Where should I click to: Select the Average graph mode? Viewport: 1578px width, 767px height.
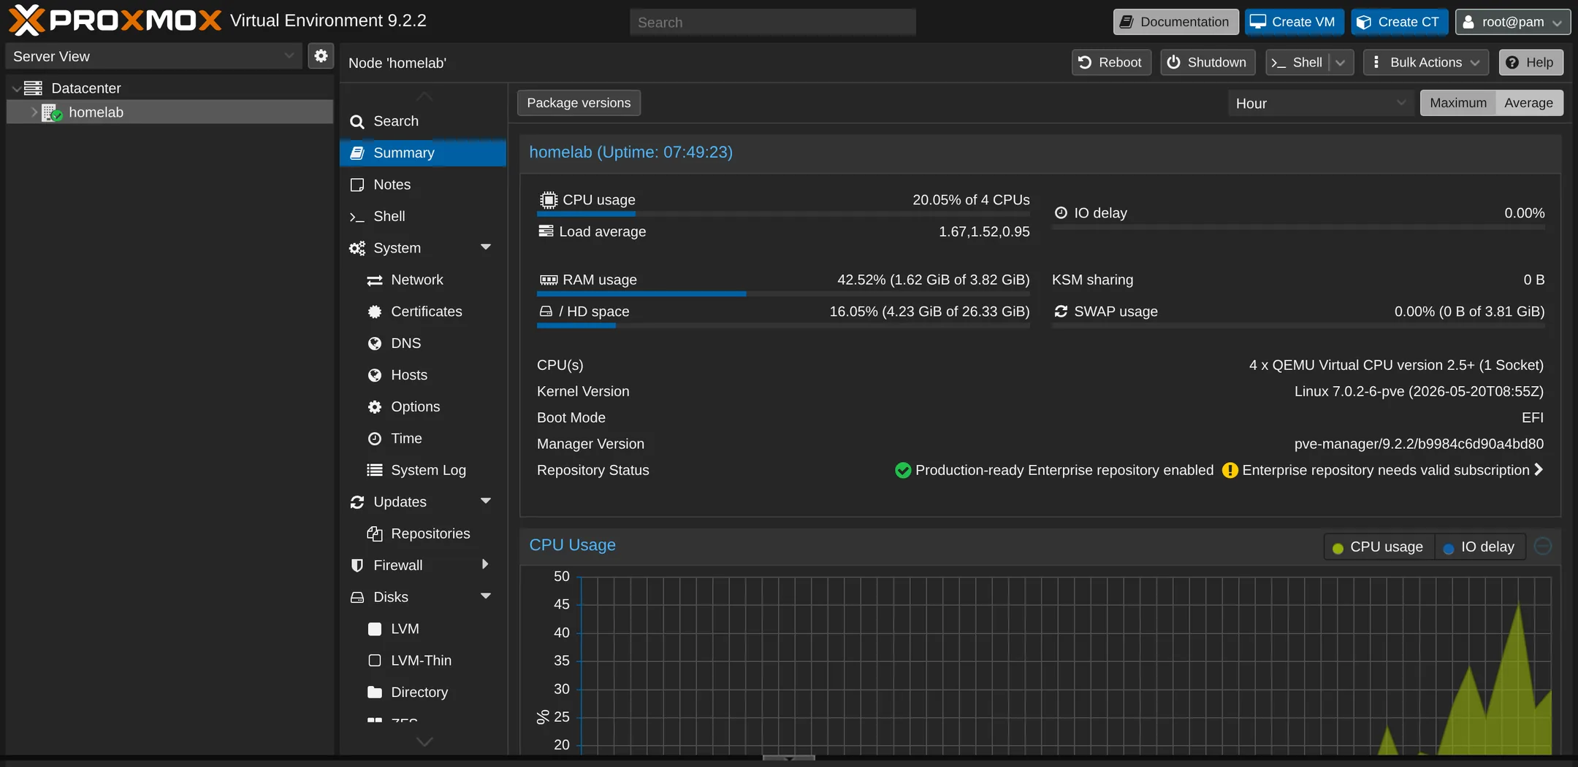coord(1528,103)
